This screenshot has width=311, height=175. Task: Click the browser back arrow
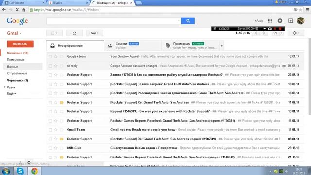pos(4,10)
